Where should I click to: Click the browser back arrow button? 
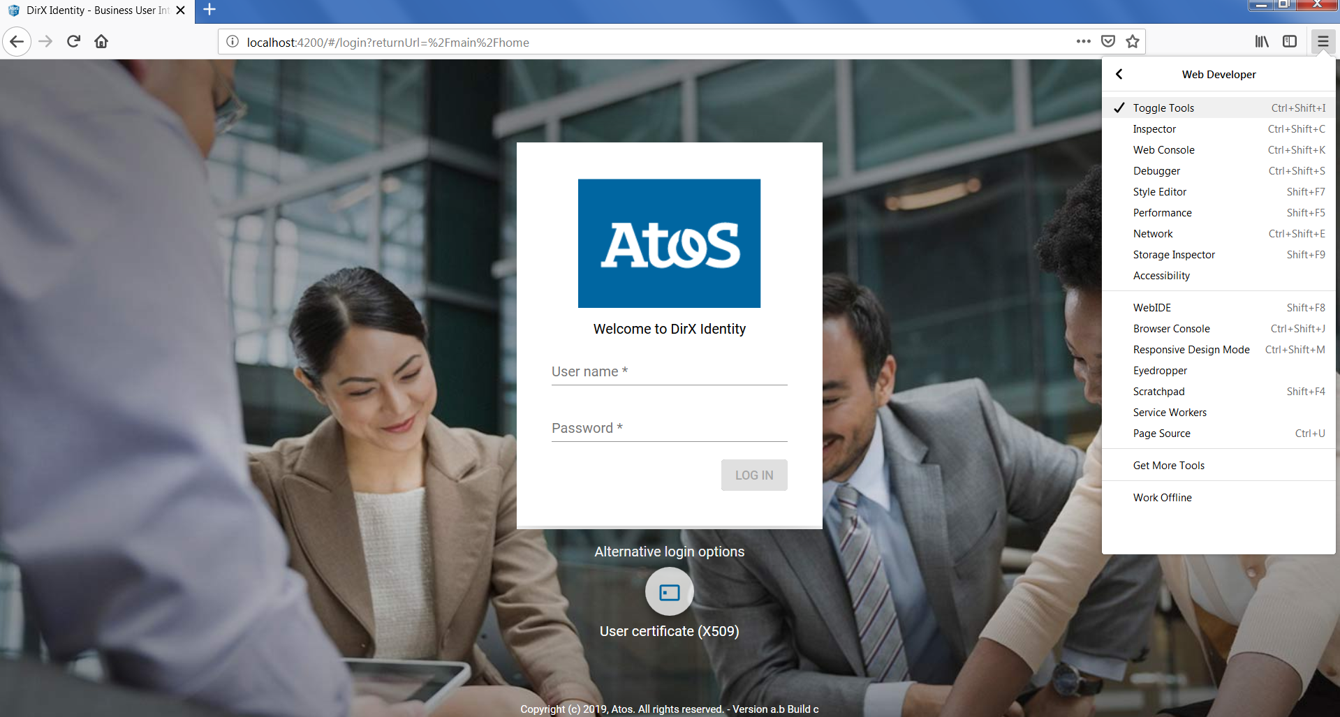[x=17, y=42]
